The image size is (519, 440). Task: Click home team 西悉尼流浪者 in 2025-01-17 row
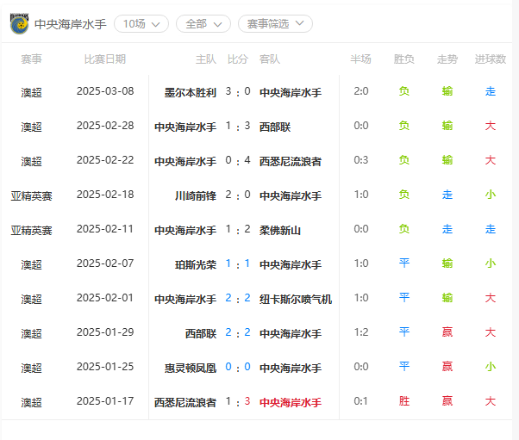pyautogui.click(x=185, y=402)
